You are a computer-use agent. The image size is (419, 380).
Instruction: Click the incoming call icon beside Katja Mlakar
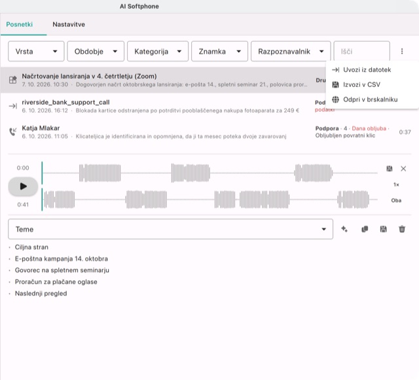coord(13,132)
